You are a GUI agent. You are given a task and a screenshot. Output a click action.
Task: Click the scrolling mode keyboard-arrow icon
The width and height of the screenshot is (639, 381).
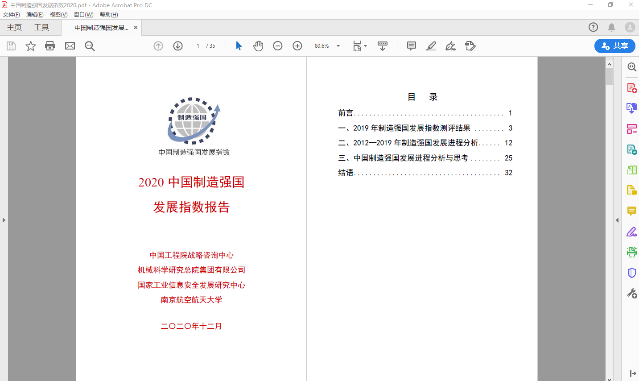coord(383,46)
